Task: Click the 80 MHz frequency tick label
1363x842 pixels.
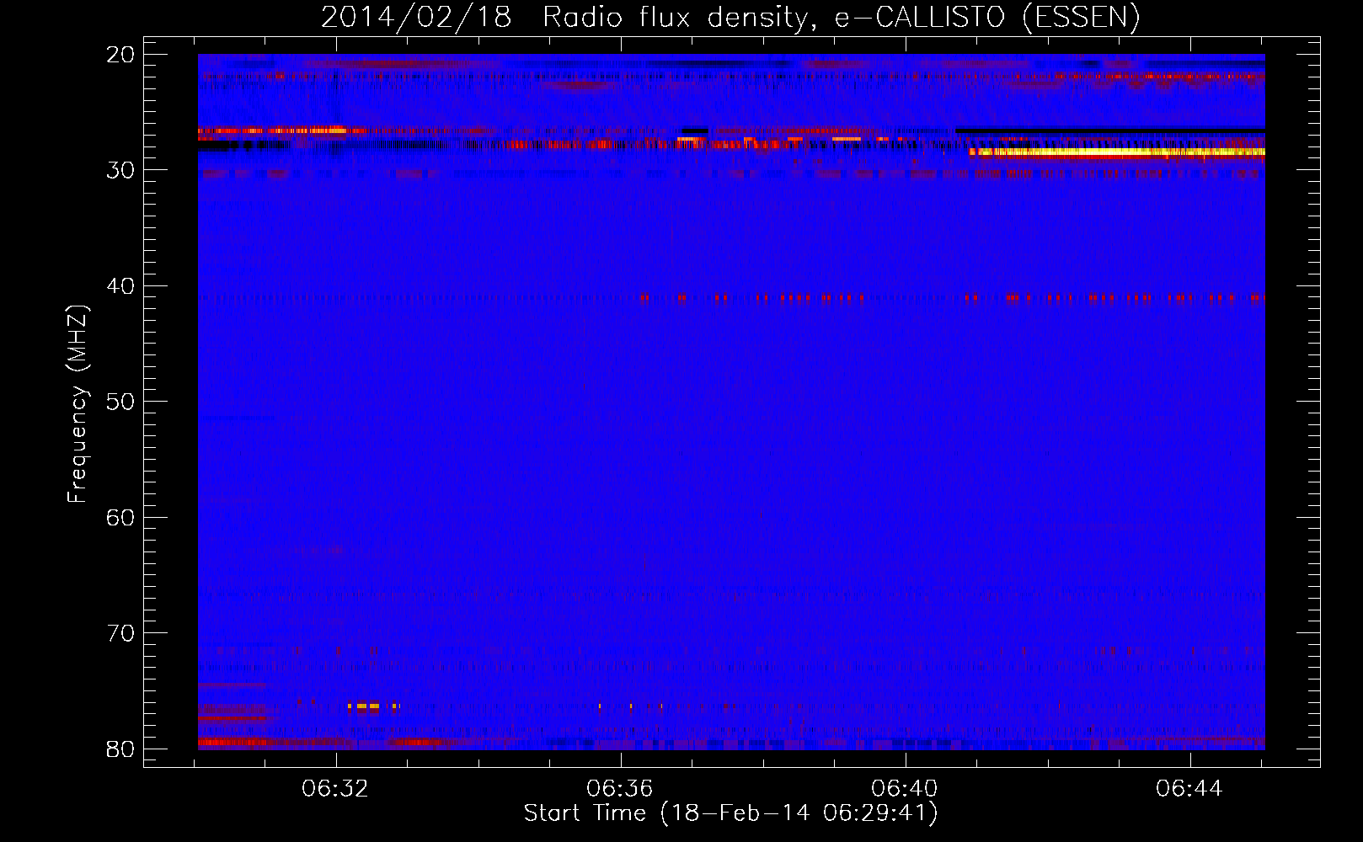Action: click(x=120, y=749)
